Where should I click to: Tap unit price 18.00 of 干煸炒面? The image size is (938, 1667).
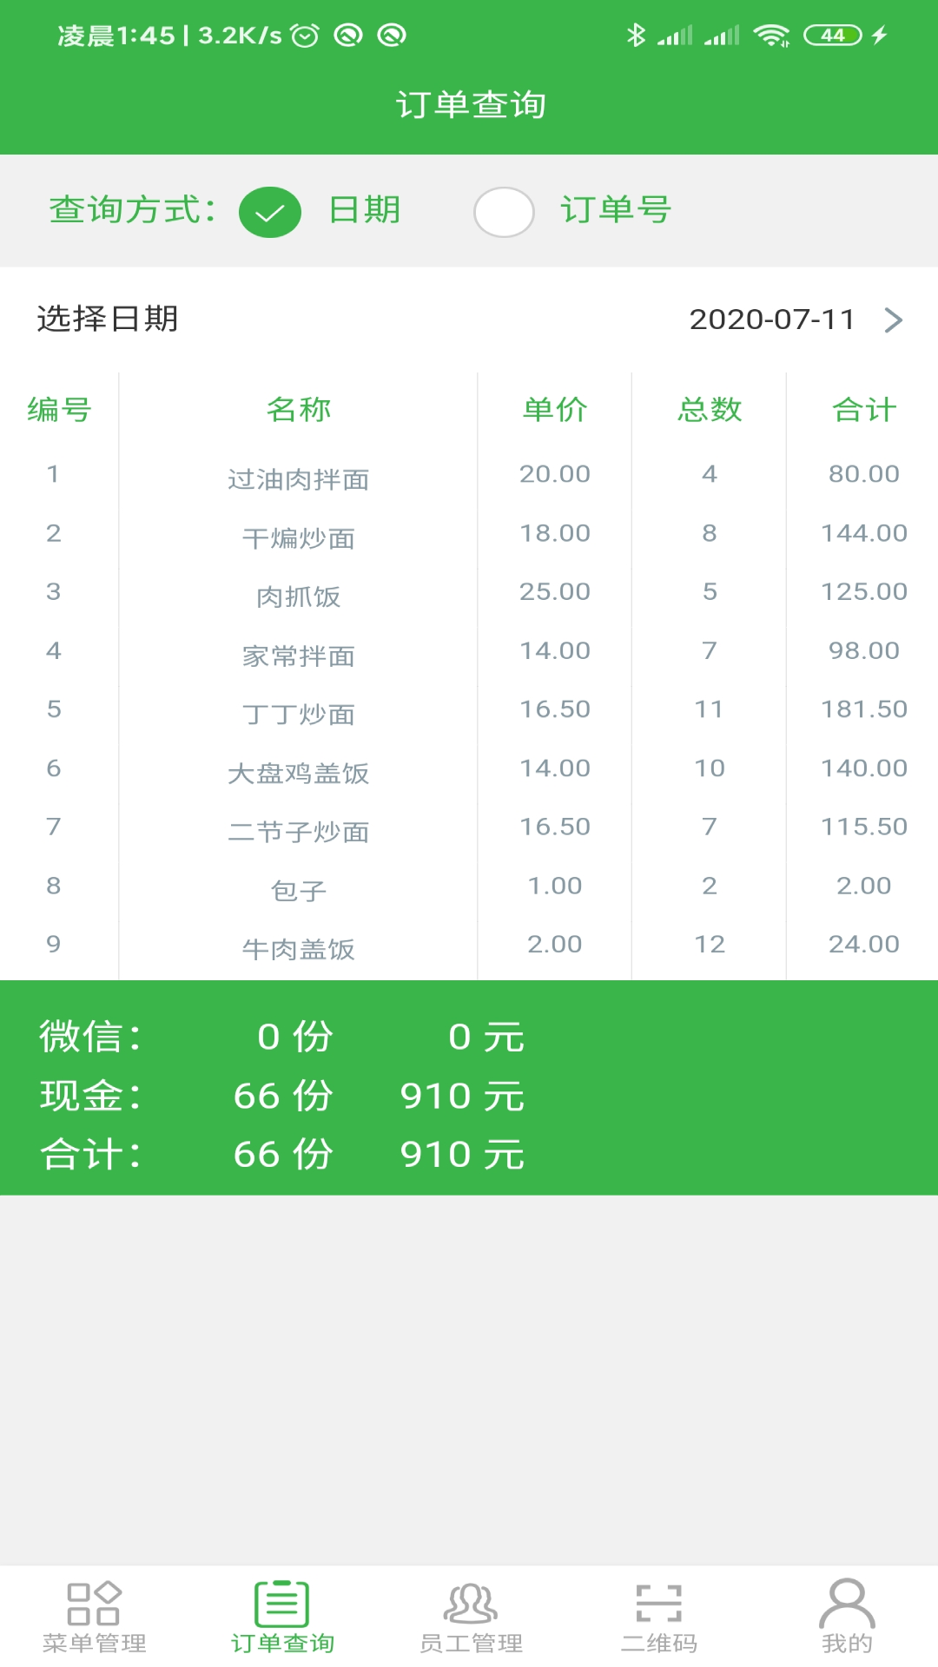click(554, 533)
